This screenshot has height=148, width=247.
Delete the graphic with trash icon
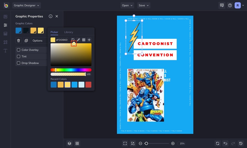click(19, 41)
